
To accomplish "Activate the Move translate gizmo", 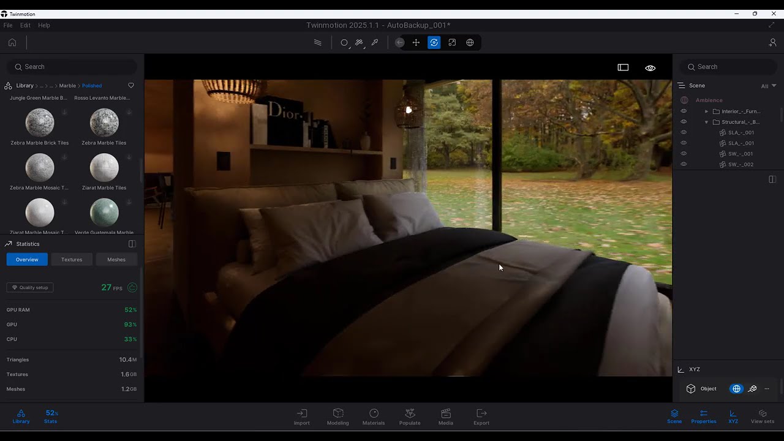I will click(416, 42).
